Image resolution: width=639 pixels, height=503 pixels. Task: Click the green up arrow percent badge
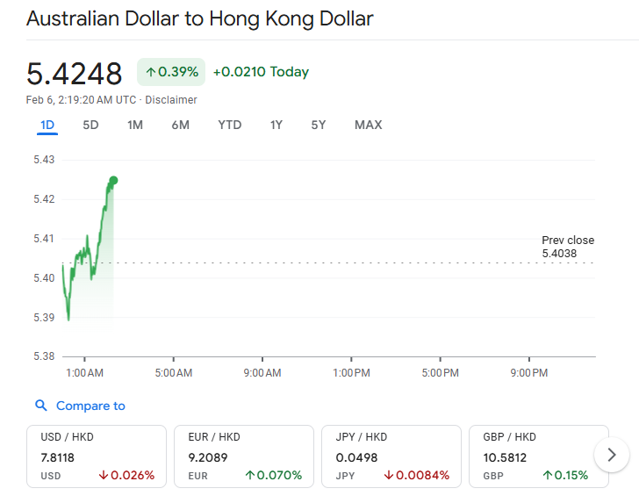[x=170, y=72]
